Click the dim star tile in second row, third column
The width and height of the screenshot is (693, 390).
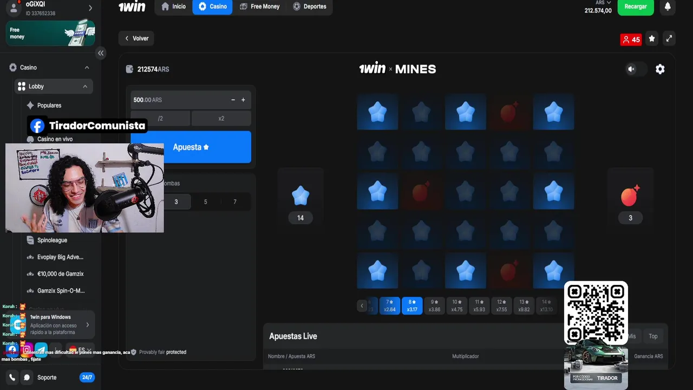(x=465, y=152)
